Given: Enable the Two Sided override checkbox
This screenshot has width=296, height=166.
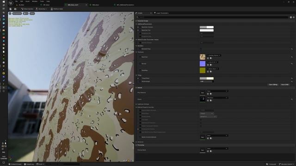Looking at the screenshot, I should 140,120.
